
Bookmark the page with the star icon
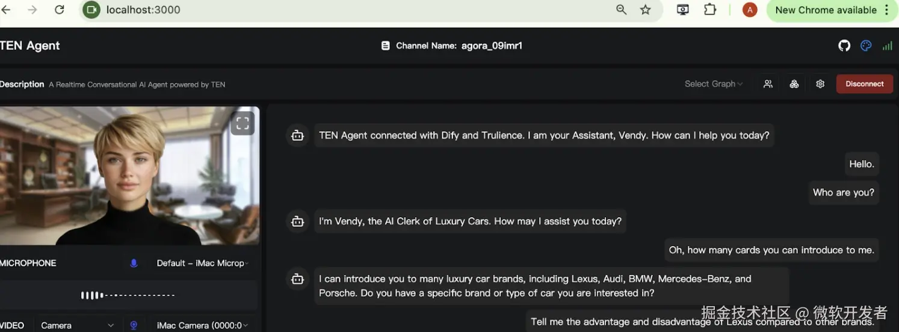(645, 10)
